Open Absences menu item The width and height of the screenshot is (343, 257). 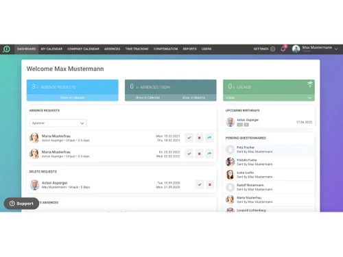click(112, 49)
